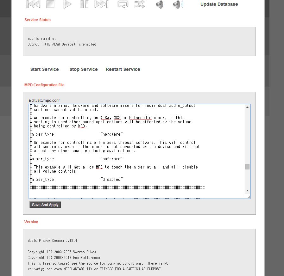
Task: Pause the music playback
Action: pyautogui.click(x=84, y=4)
